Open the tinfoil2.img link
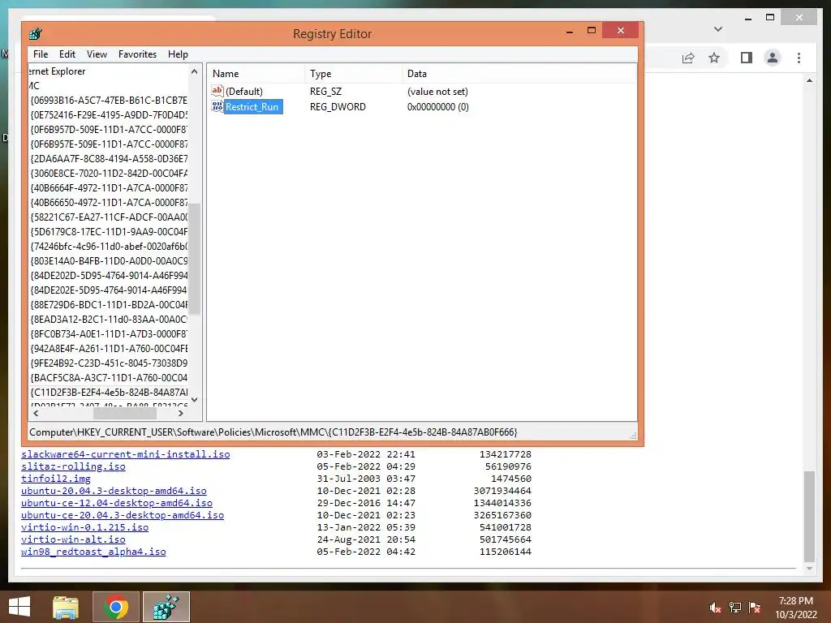 point(56,479)
